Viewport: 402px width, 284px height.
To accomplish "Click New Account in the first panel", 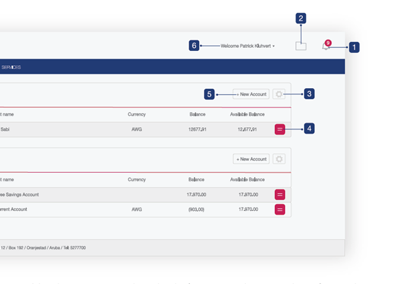I will [x=251, y=94].
